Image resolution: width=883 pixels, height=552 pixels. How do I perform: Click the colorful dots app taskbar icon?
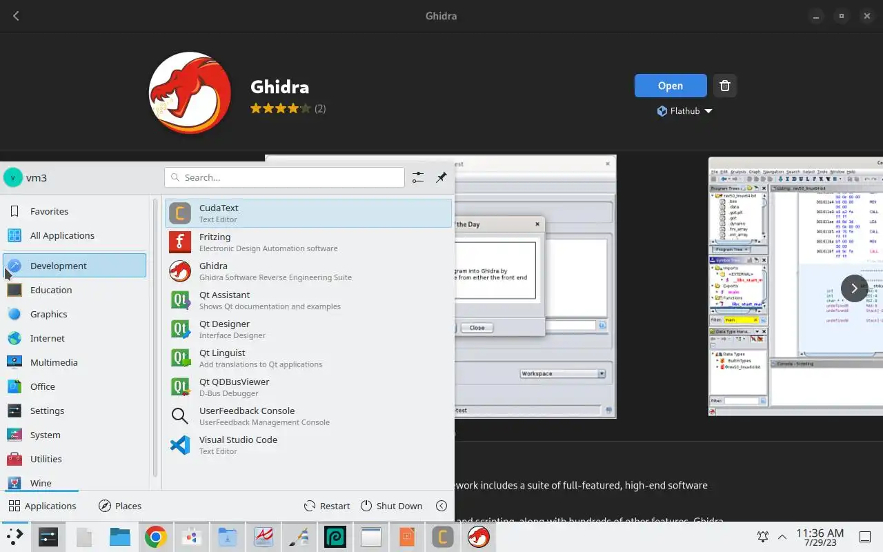pyautogui.click(x=191, y=537)
